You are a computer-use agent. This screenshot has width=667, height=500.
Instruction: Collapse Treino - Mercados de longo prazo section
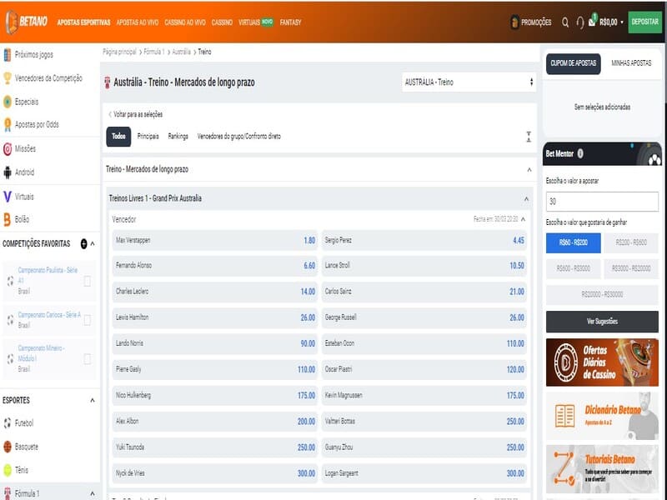coord(529,170)
